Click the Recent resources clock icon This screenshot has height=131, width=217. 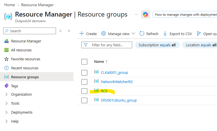click(7, 68)
